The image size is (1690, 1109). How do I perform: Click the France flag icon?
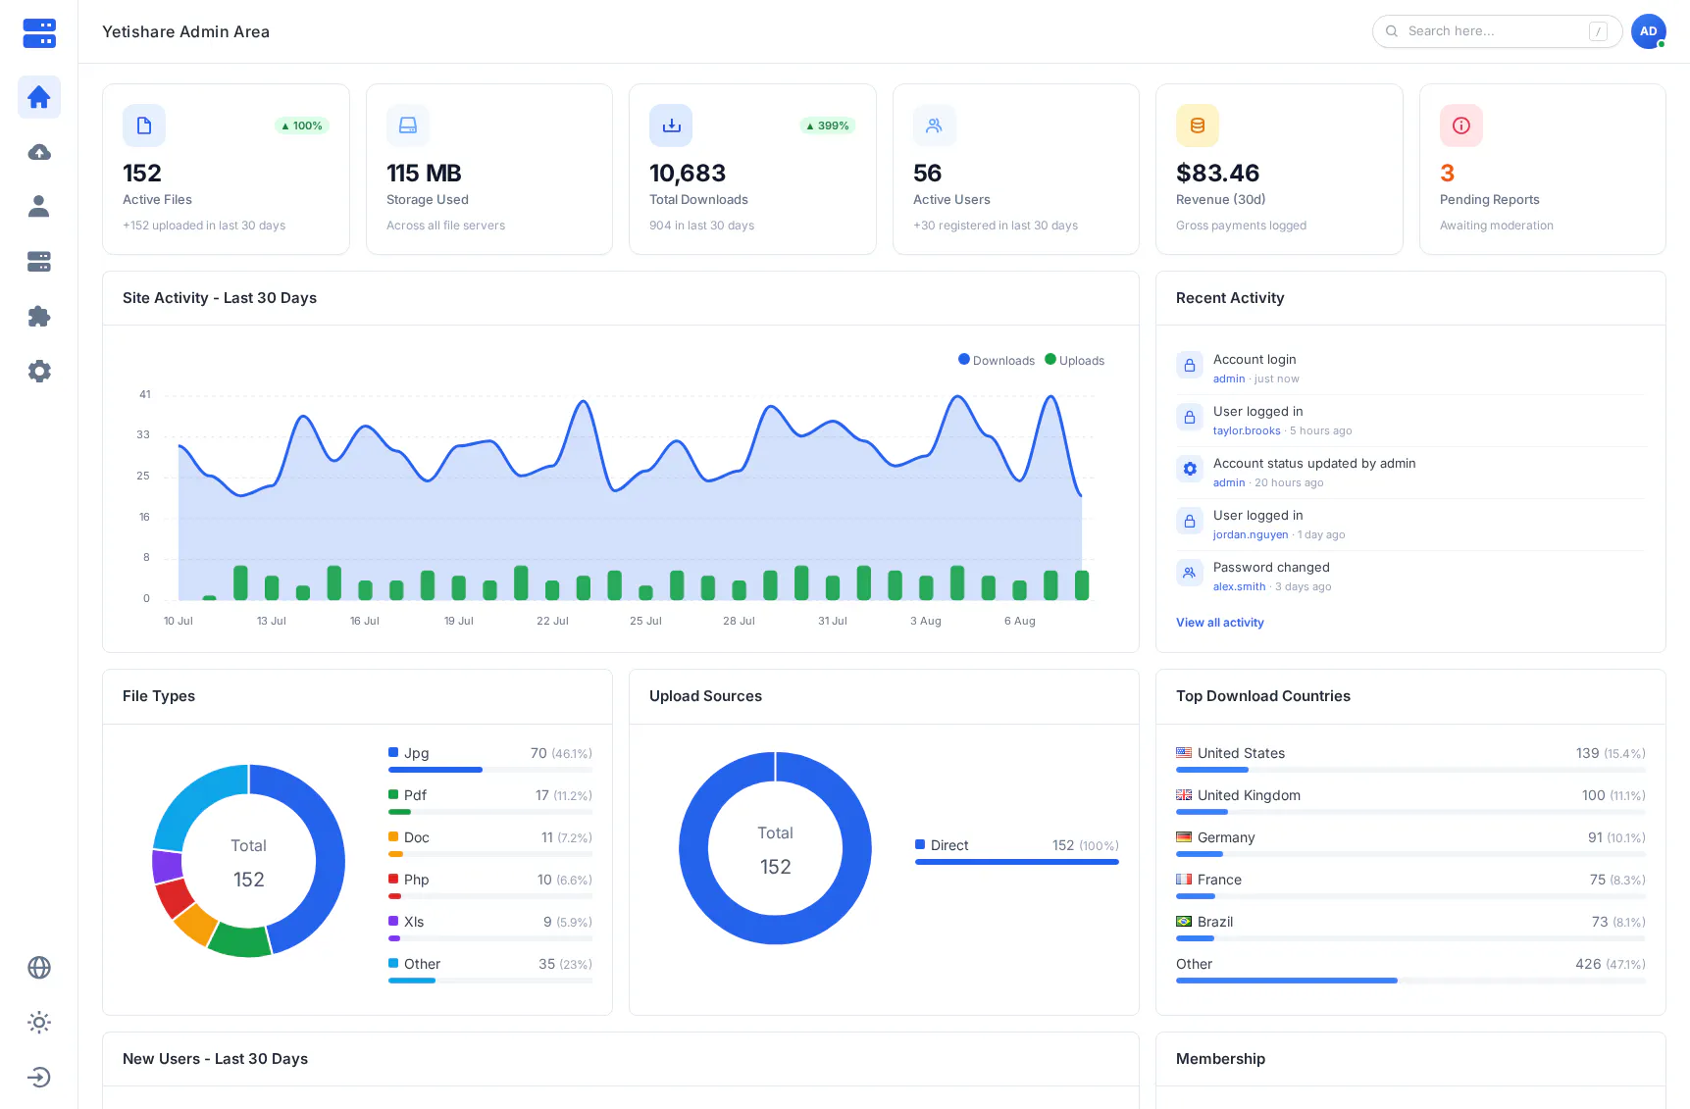click(x=1184, y=880)
